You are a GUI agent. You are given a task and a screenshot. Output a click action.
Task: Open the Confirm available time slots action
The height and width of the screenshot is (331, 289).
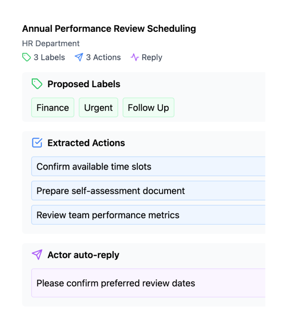click(x=148, y=166)
